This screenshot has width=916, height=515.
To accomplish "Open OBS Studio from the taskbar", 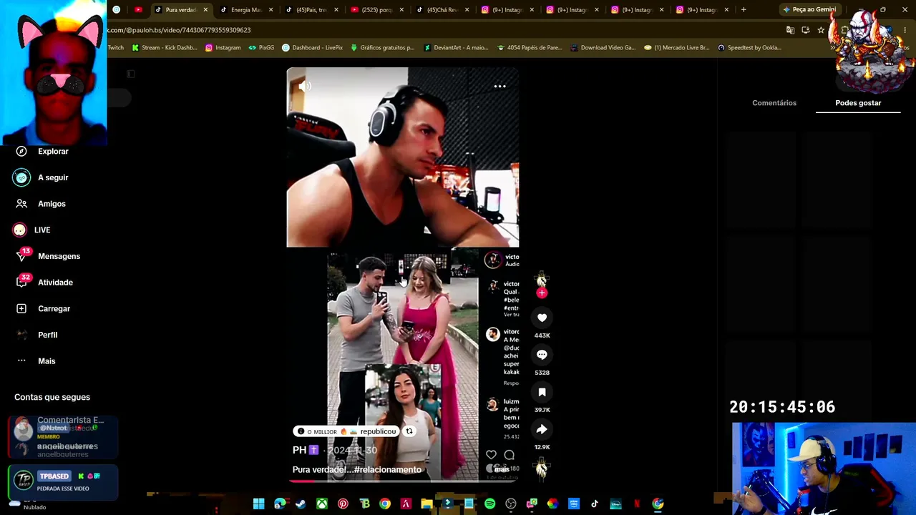I will [x=511, y=504].
